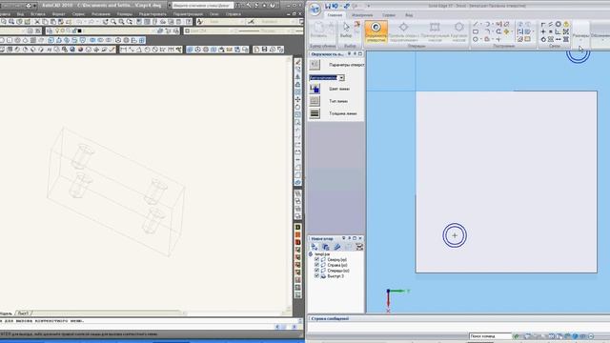Switch to the Модель tab in AutoCAD
The width and height of the screenshot is (610, 343).
click(7, 313)
